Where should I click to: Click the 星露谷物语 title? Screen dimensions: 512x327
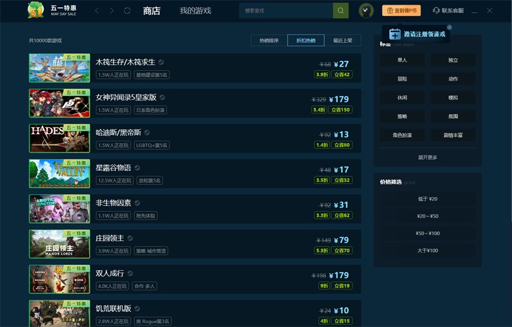pyautogui.click(x=113, y=168)
